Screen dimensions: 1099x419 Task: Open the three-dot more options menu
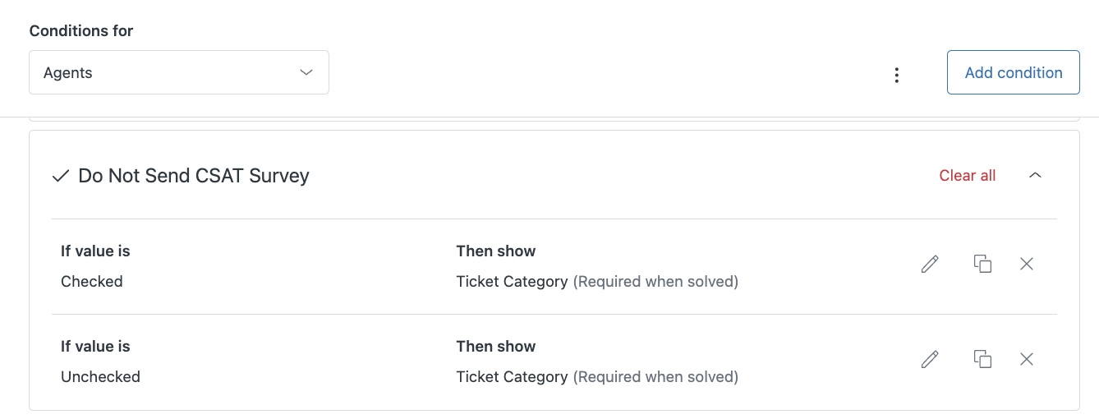pos(897,75)
